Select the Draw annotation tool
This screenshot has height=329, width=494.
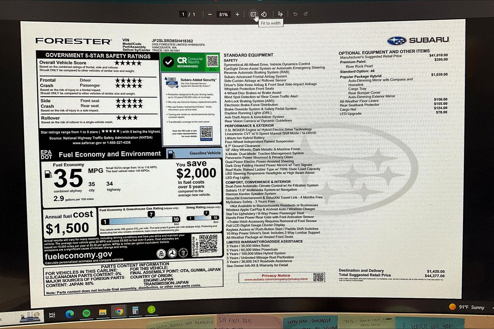280,14
